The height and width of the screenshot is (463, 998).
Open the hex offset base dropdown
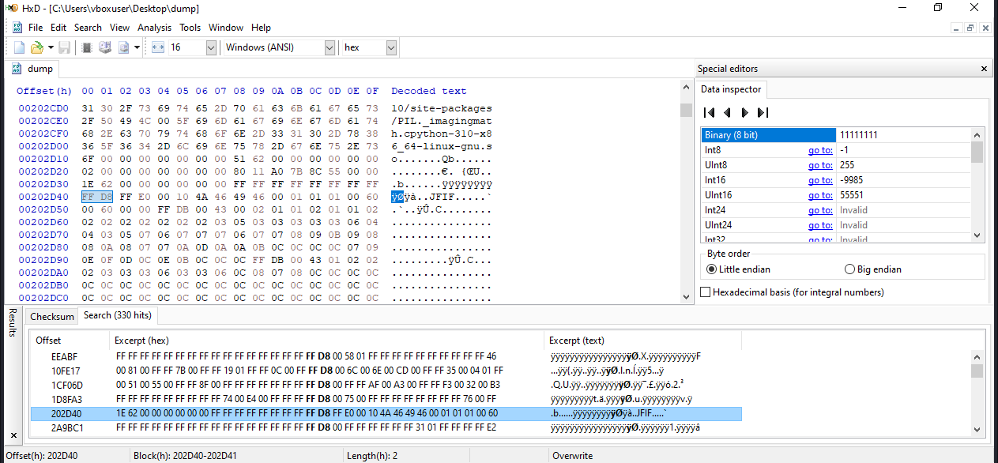click(x=390, y=47)
